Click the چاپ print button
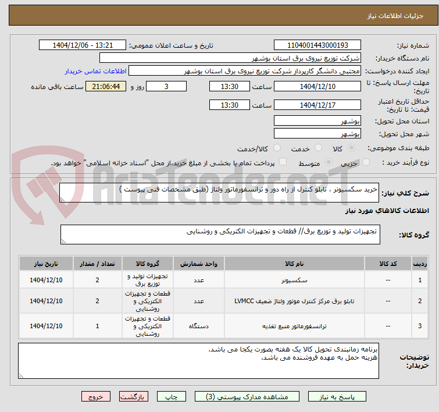The height and width of the screenshot is (412, 439). (172, 397)
